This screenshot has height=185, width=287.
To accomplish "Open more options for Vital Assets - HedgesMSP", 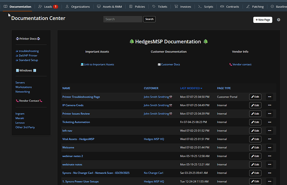I will (x=270, y=139).
